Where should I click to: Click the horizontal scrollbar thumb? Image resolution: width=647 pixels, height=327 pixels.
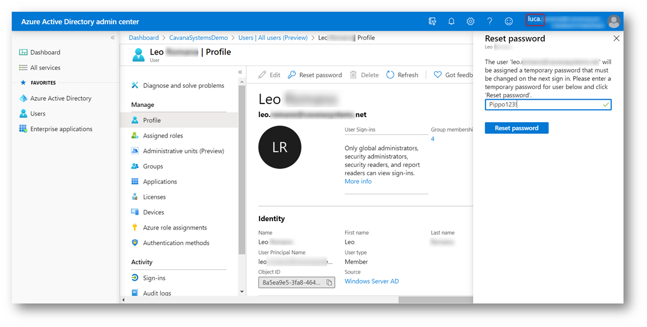[x=436, y=300]
